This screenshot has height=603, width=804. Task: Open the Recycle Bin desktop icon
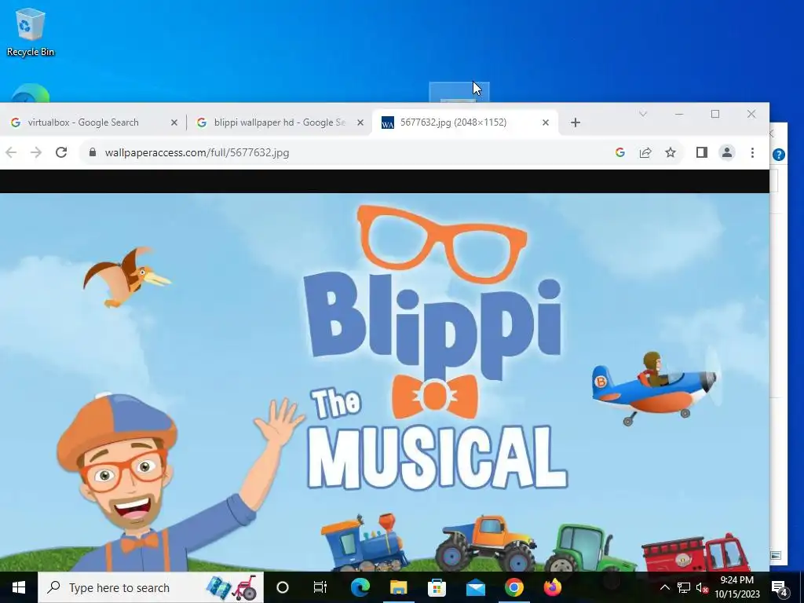(x=30, y=31)
